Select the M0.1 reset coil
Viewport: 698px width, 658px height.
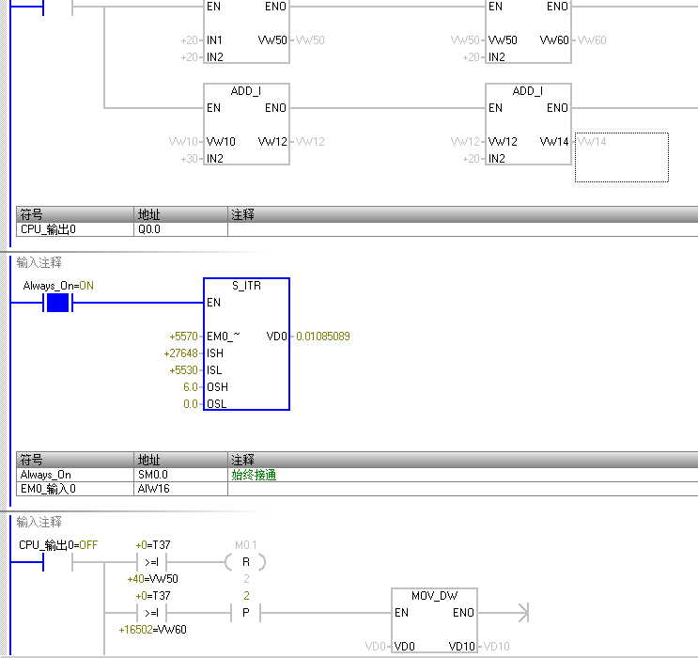246,562
